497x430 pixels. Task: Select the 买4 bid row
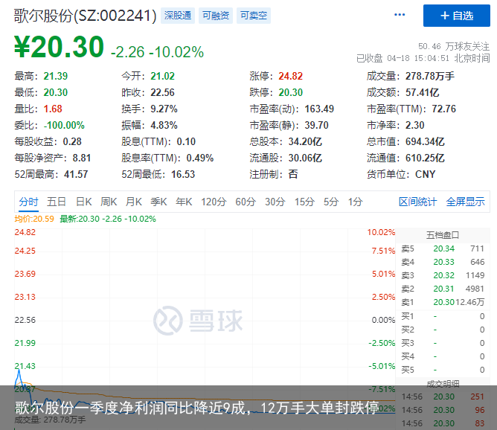point(443,356)
